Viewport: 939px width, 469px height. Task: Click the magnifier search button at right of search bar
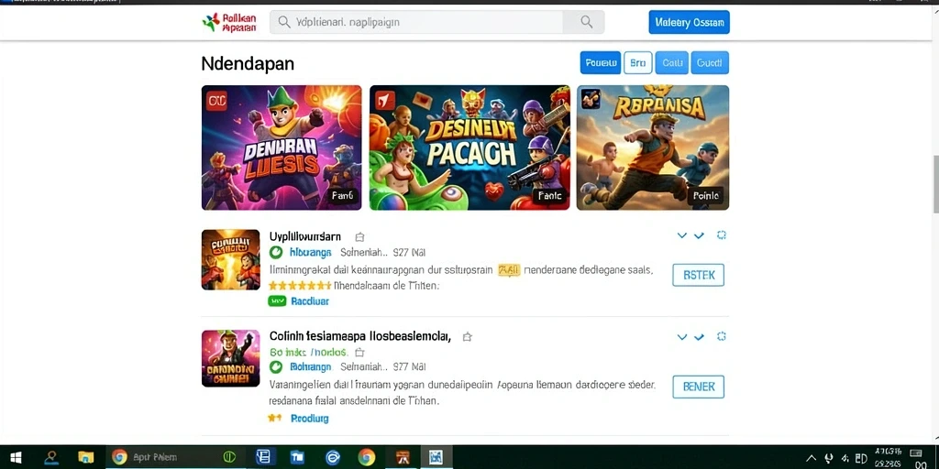[x=586, y=22]
